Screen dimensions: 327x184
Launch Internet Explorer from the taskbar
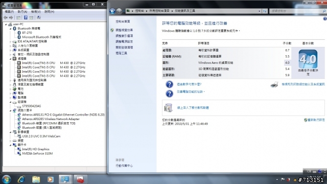21,179
